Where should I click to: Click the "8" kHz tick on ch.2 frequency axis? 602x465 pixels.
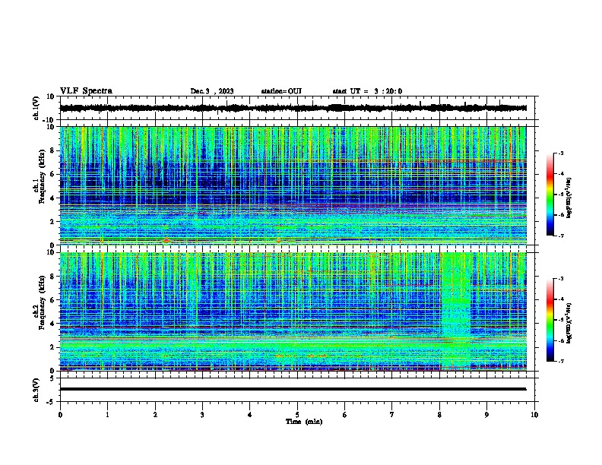point(52,277)
